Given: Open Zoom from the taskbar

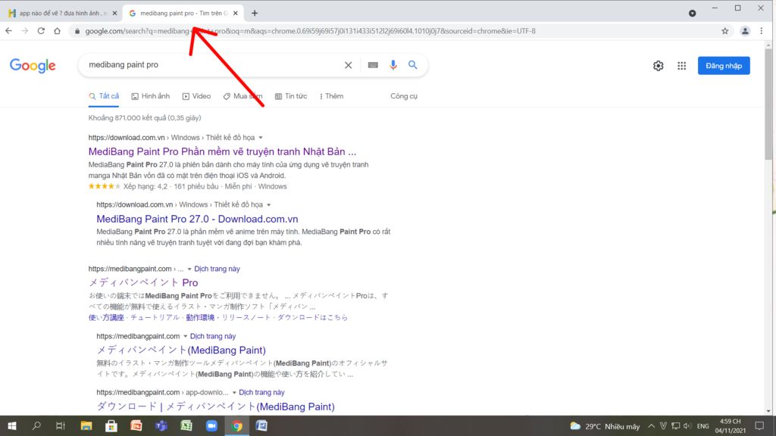Looking at the screenshot, I should [212, 425].
